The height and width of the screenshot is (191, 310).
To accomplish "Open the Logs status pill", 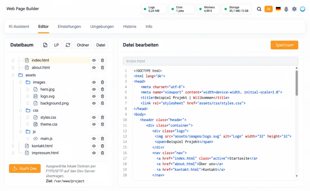I will pos(154,9).
